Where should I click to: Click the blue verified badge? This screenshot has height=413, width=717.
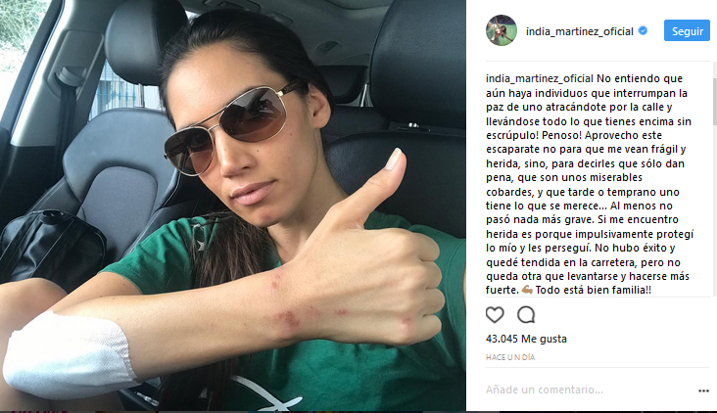pos(643,30)
